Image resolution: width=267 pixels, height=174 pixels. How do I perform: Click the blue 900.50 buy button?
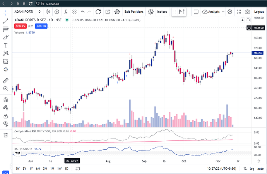click(x=41, y=26)
